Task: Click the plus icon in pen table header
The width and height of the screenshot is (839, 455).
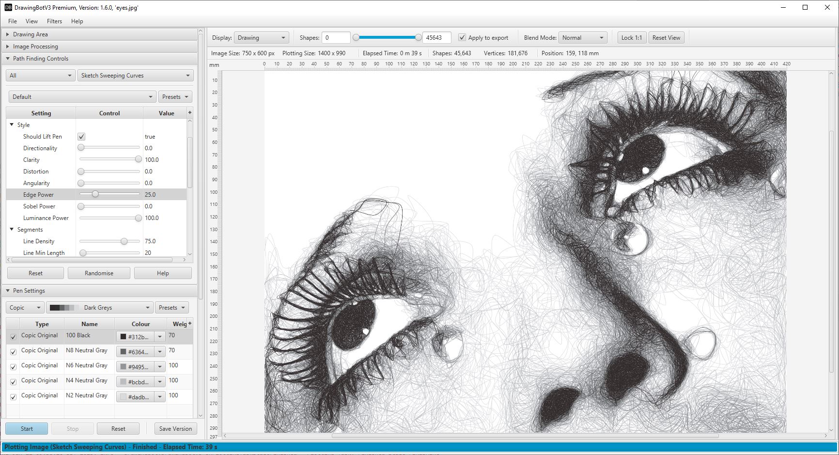Action: pos(190,323)
